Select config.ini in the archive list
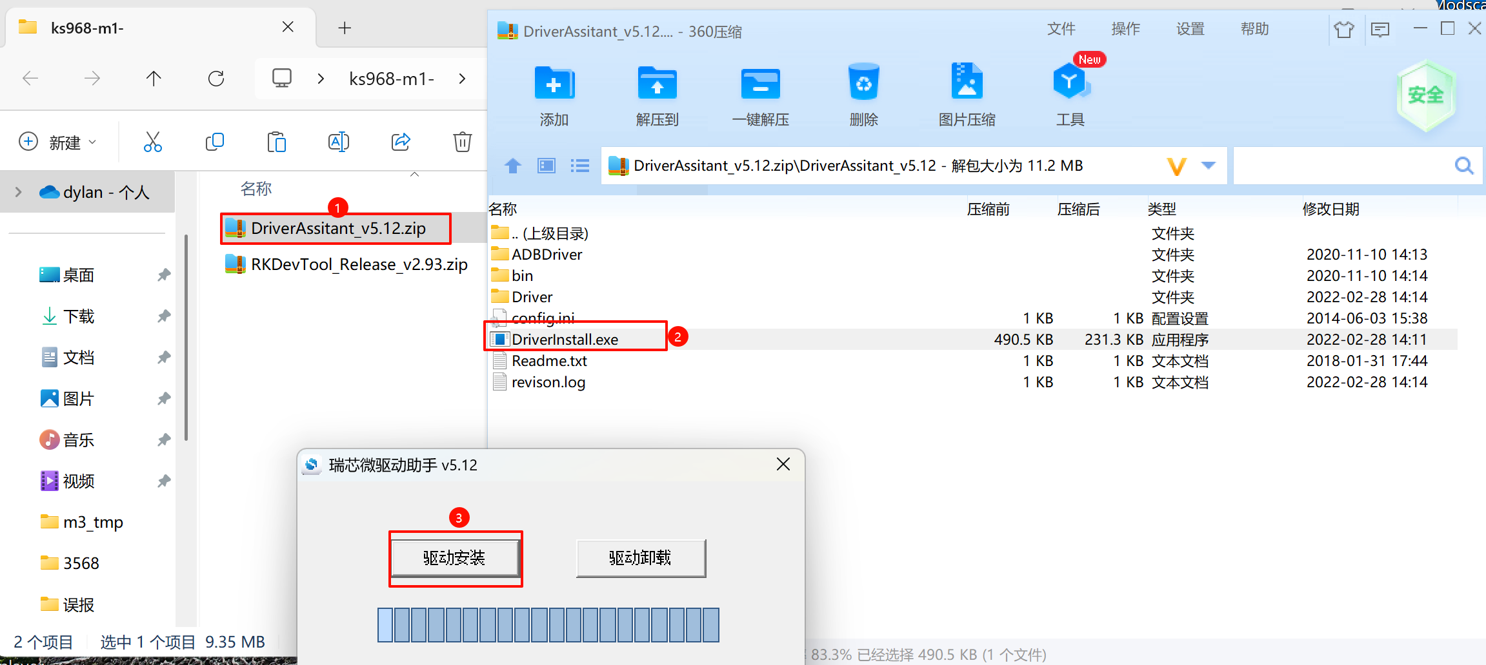The image size is (1486, 665). pos(533,318)
